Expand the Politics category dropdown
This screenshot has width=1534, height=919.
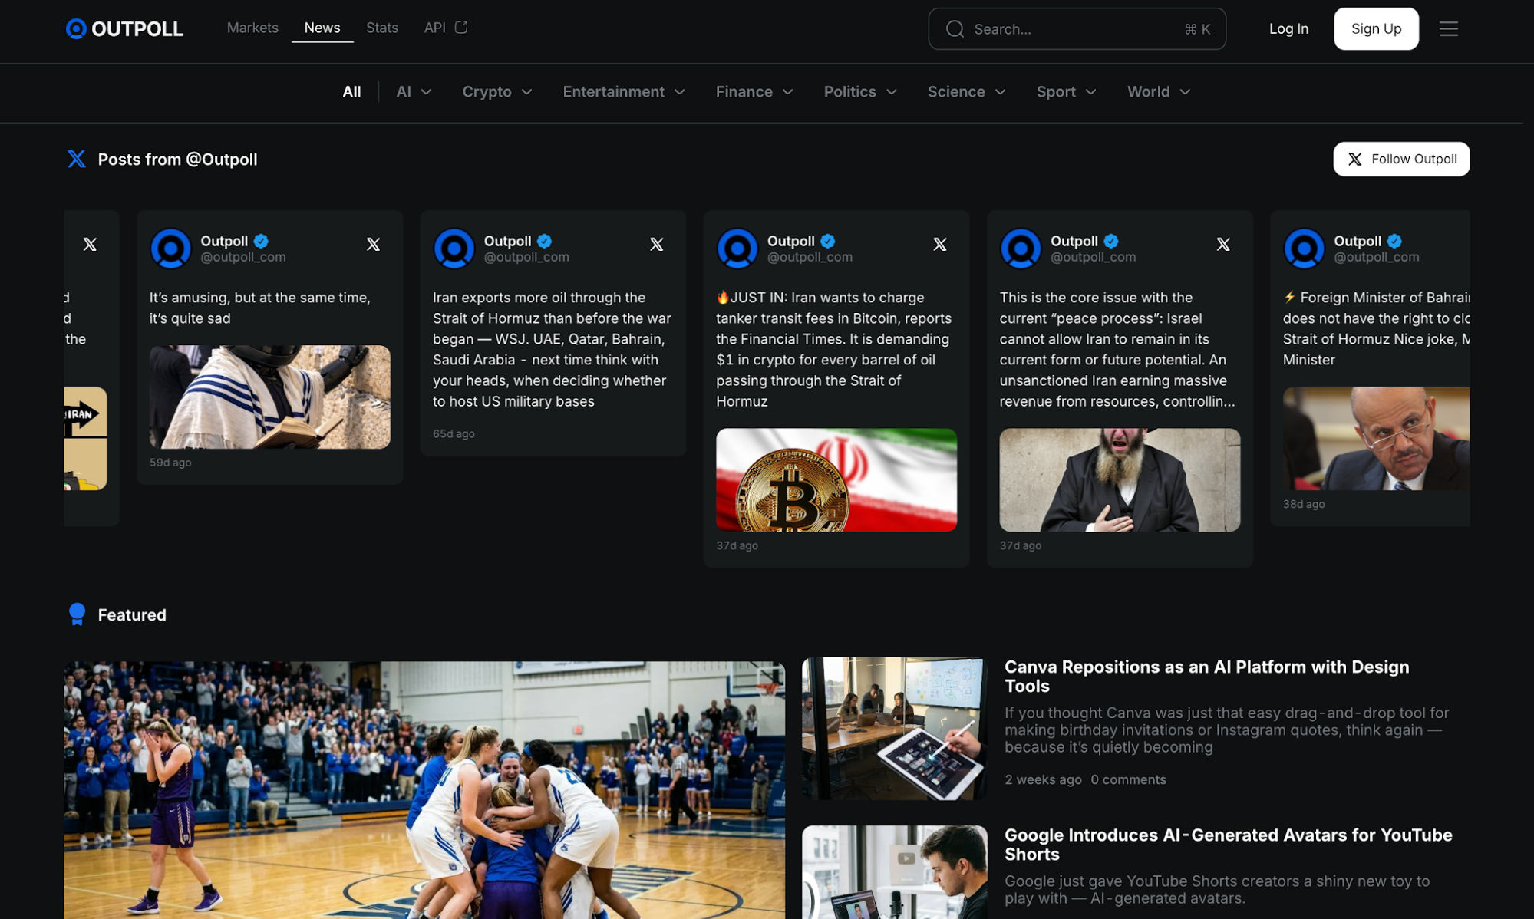tap(860, 92)
